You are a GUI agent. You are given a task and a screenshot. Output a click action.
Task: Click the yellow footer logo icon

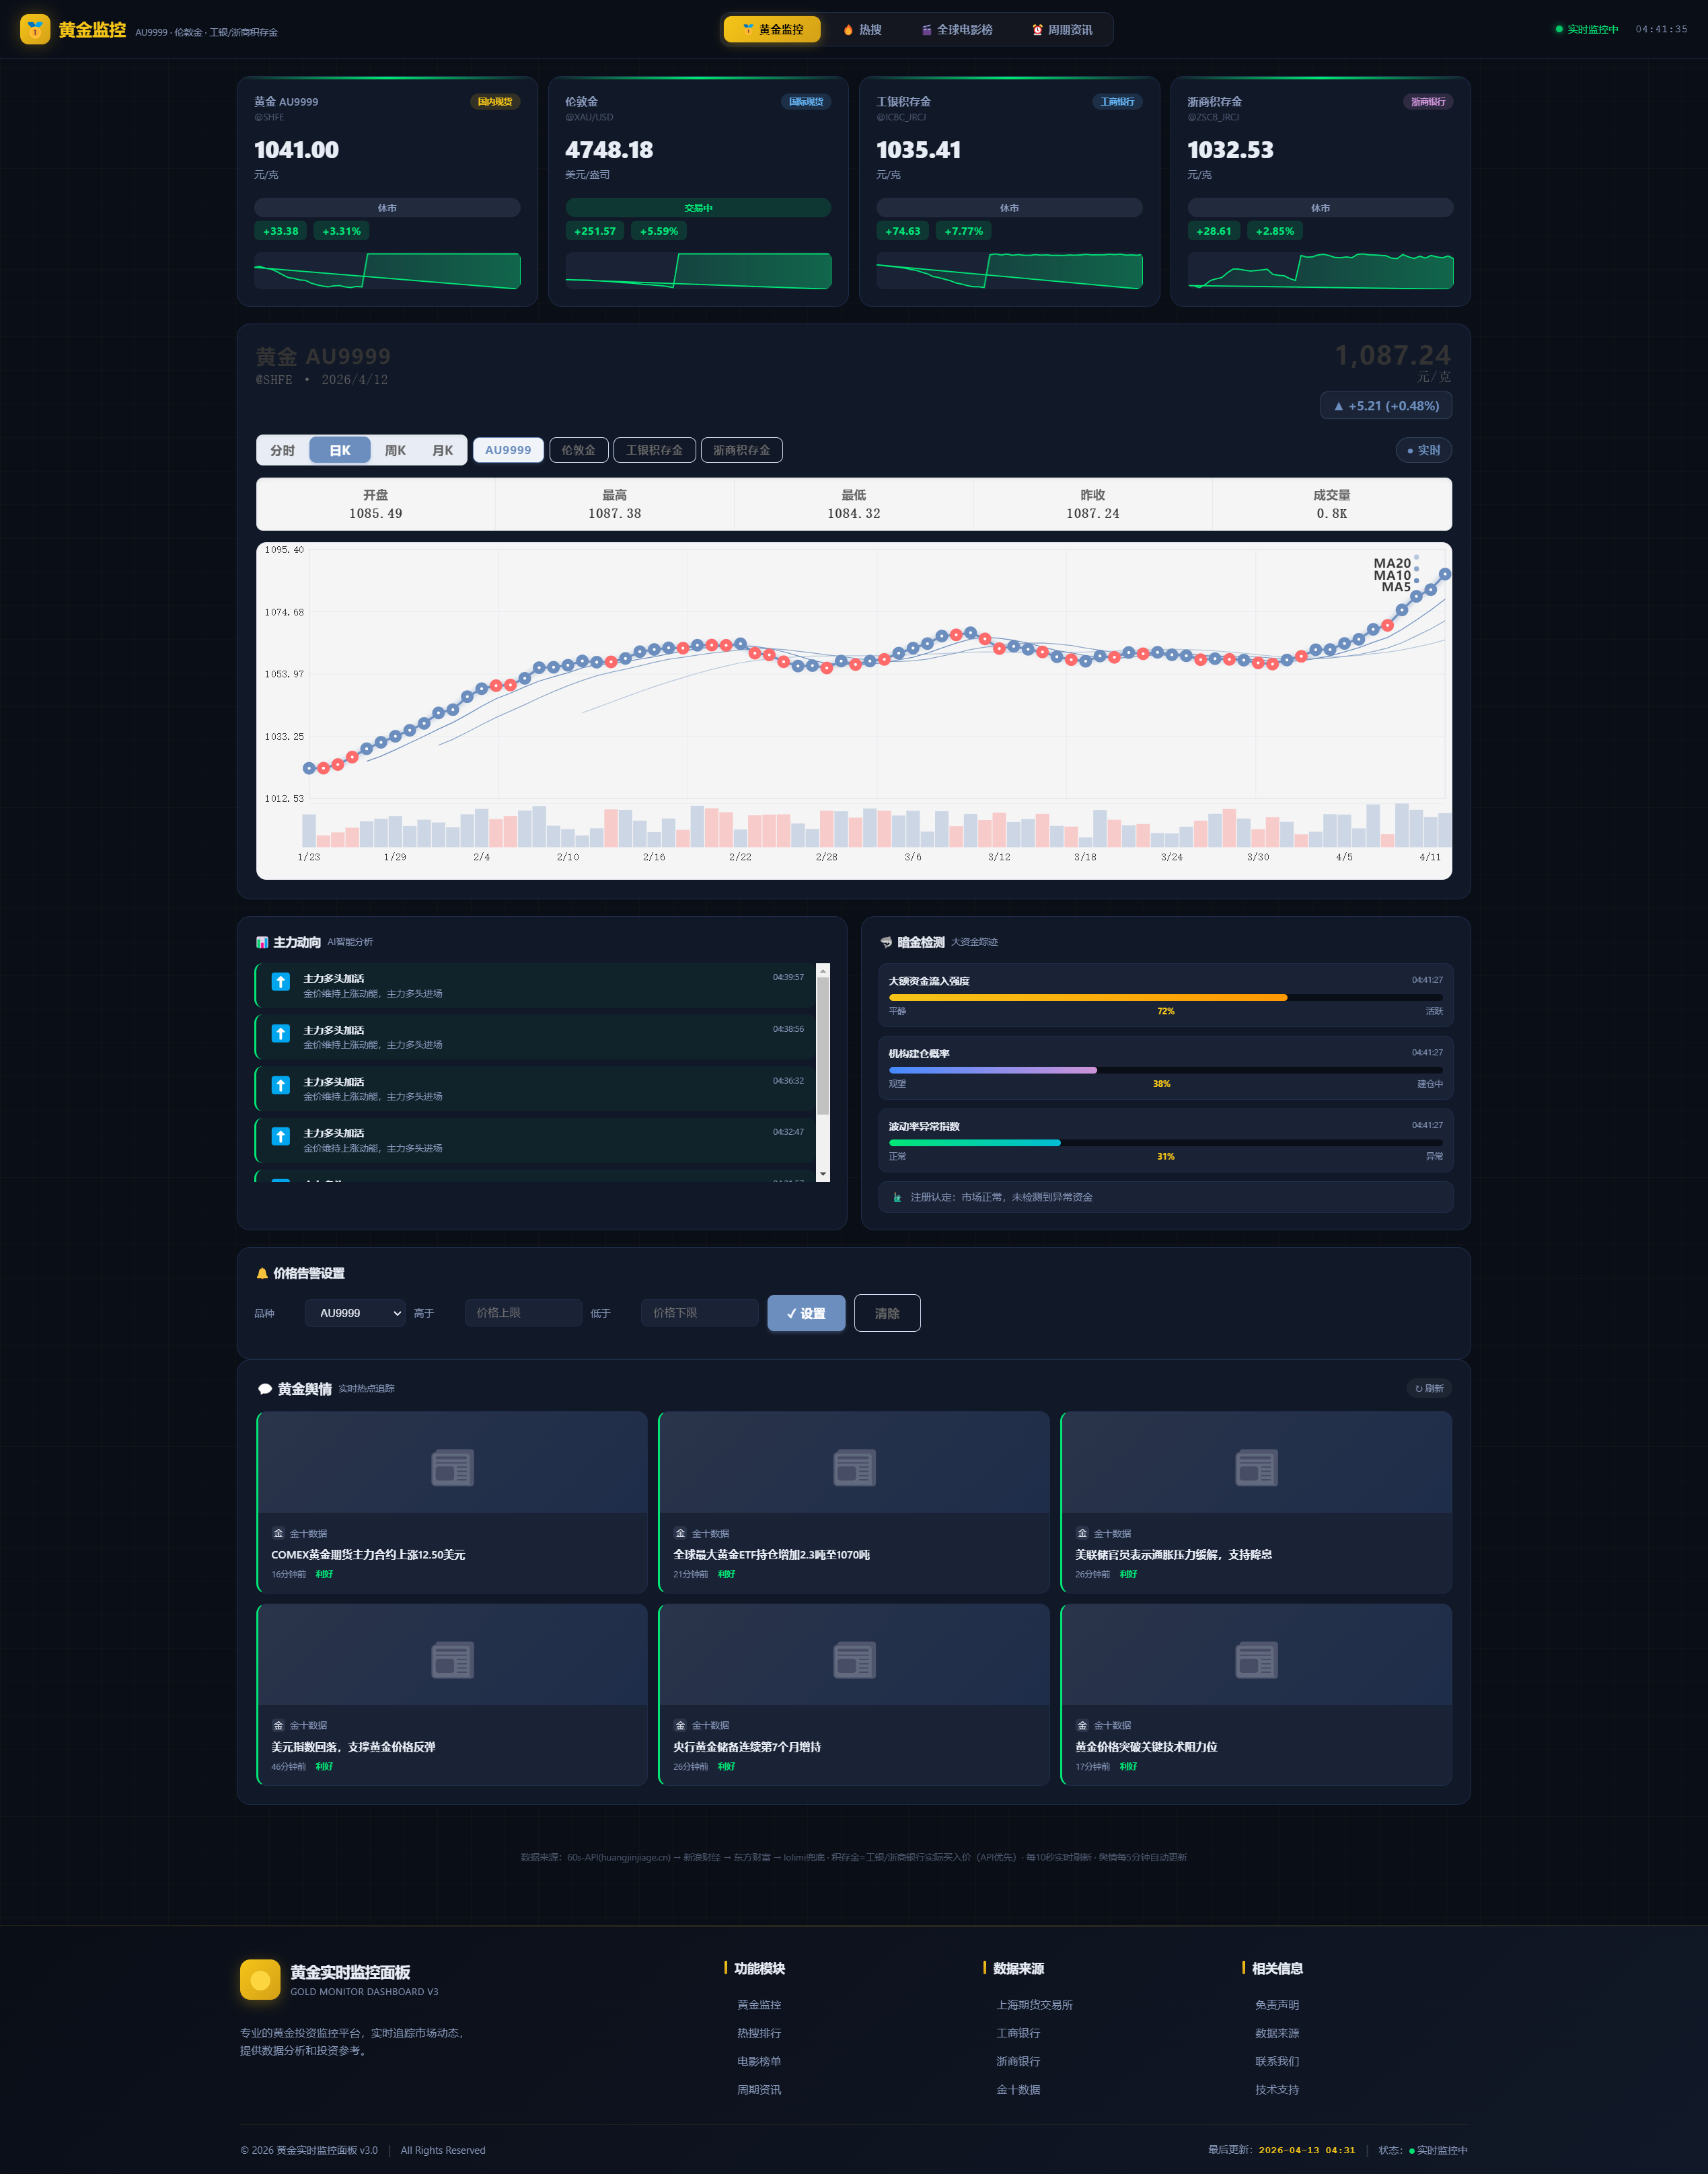[x=260, y=1979]
